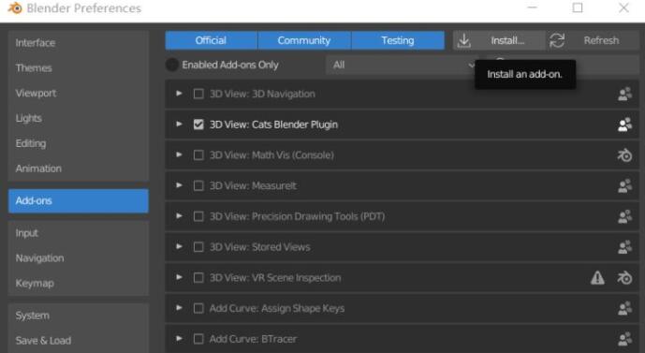
Task: Click community icon on BTracer row
Action: click(624, 339)
